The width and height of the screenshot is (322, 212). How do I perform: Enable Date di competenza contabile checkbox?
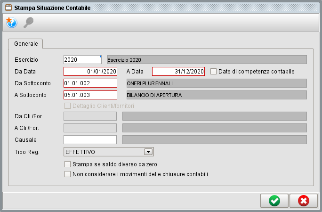214,72
